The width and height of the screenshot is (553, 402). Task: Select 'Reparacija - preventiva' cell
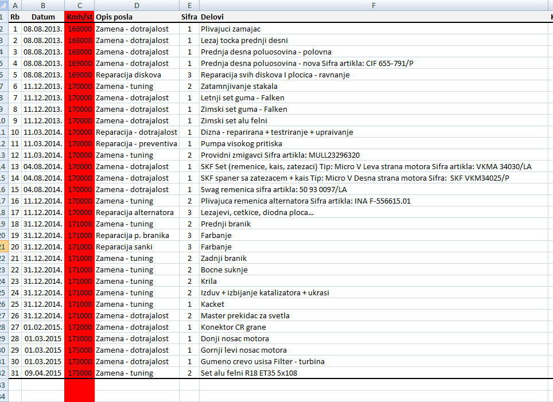(x=137, y=143)
